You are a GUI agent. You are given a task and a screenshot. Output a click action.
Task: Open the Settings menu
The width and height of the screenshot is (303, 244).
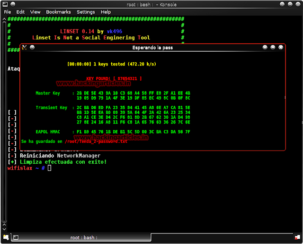pyautogui.click(x=86, y=12)
